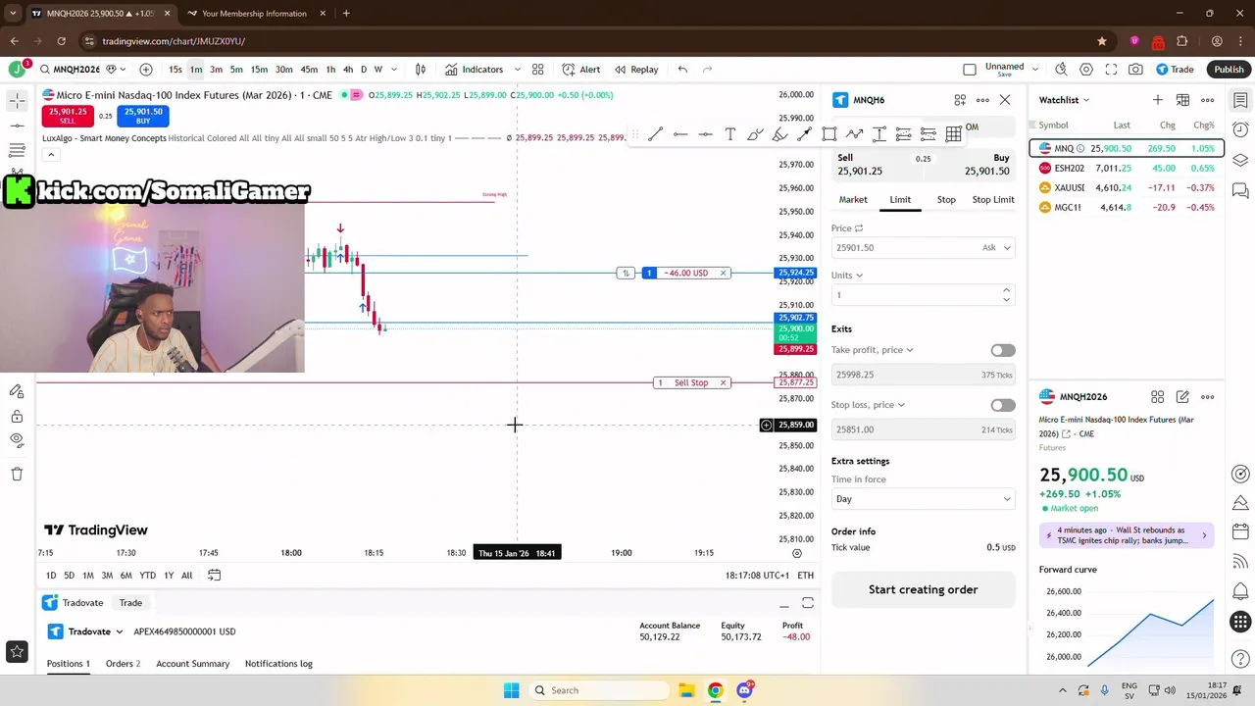
Task: Open the Orders 2 tab
Action: pos(123,664)
